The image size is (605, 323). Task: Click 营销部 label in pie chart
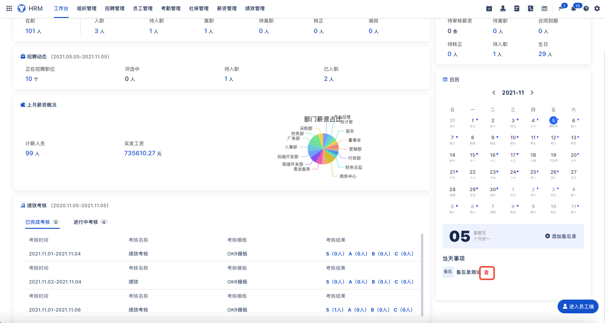tap(355, 149)
